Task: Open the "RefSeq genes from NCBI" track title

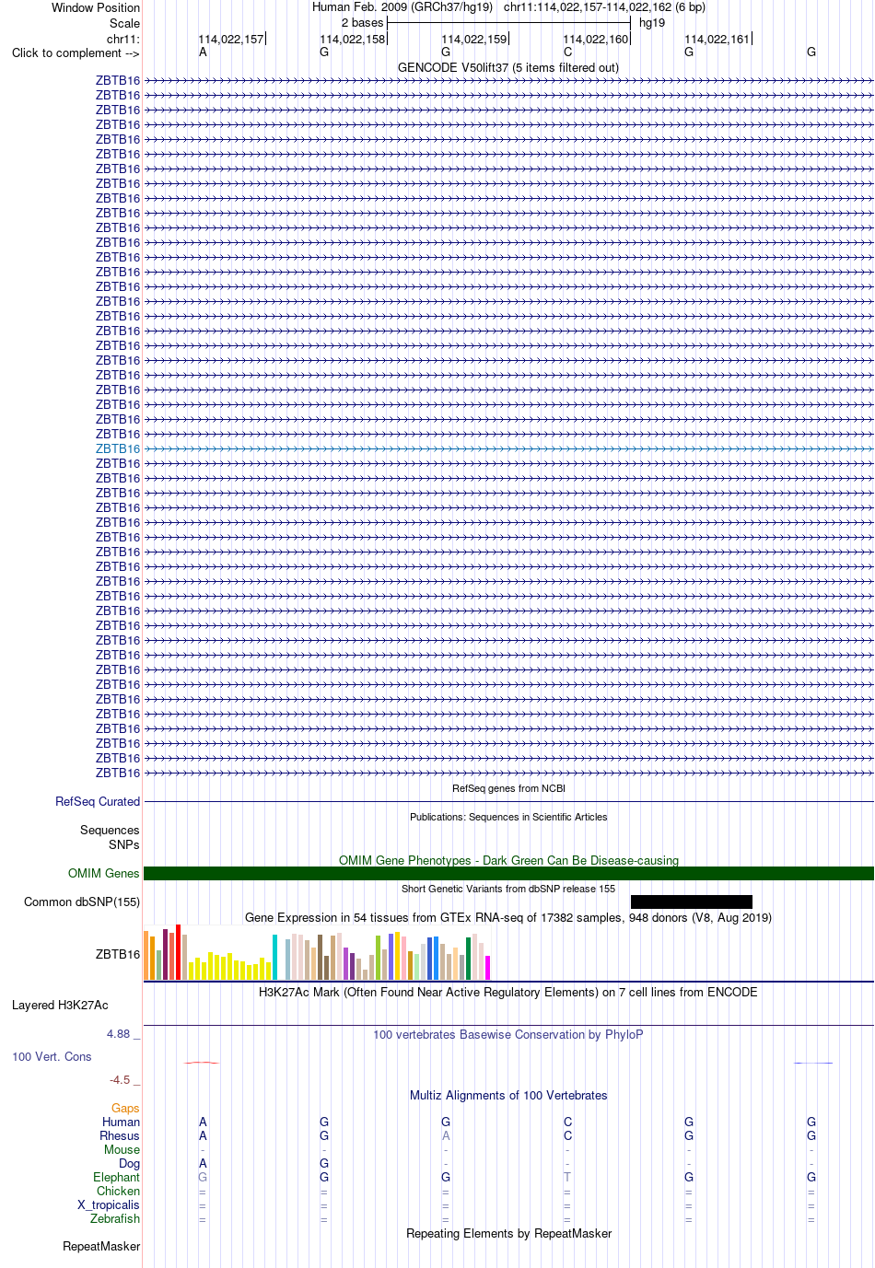Action: [508, 788]
